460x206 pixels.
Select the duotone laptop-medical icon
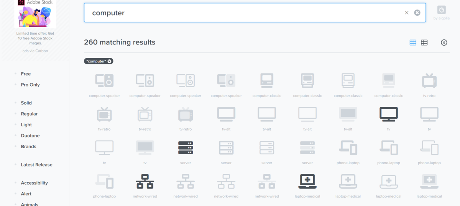click(x=429, y=181)
